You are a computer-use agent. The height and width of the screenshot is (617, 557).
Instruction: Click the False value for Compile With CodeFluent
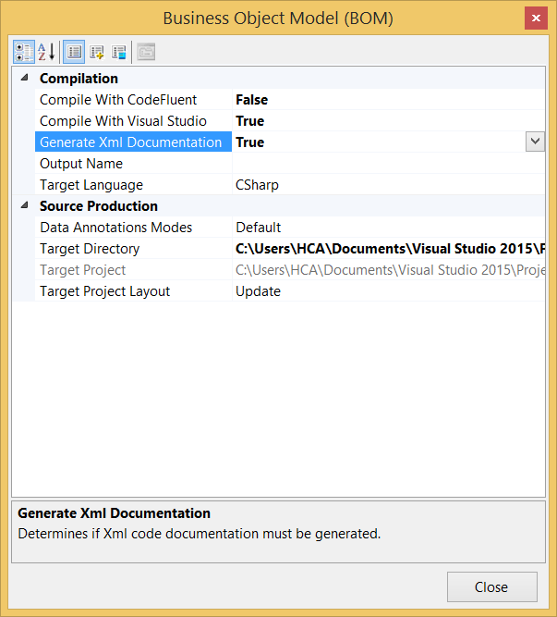tap(252, 100)
